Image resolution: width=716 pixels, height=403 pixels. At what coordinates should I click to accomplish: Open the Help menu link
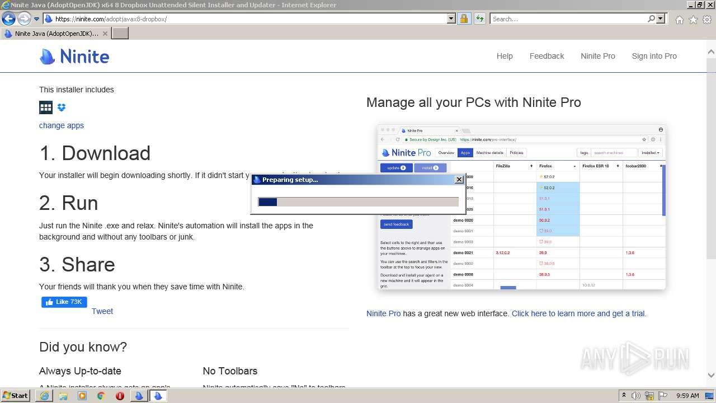click(x=505, y=56)
